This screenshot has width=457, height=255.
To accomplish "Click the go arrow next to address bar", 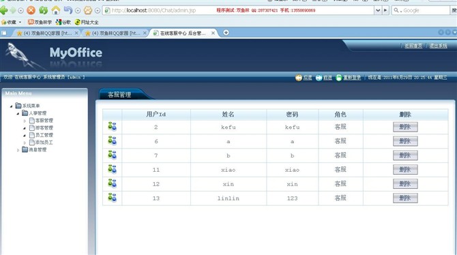I will coord(385,10).
